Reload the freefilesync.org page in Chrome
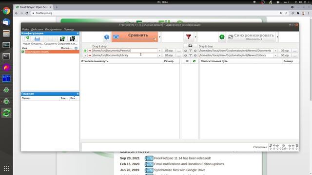This screenshot has width=312, height=175. [27, 13]
